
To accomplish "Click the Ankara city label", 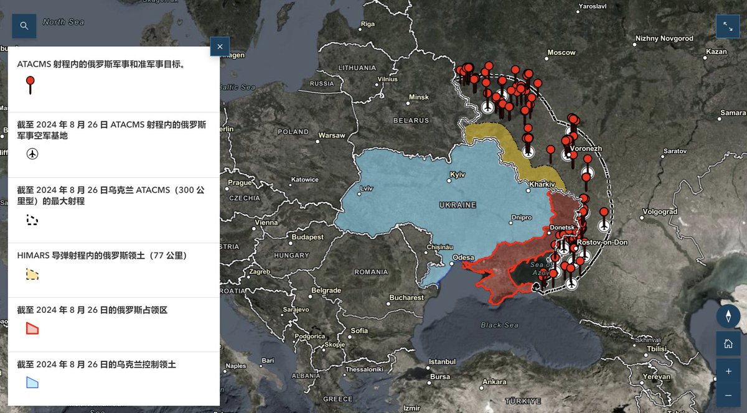I will coord(495,381).
